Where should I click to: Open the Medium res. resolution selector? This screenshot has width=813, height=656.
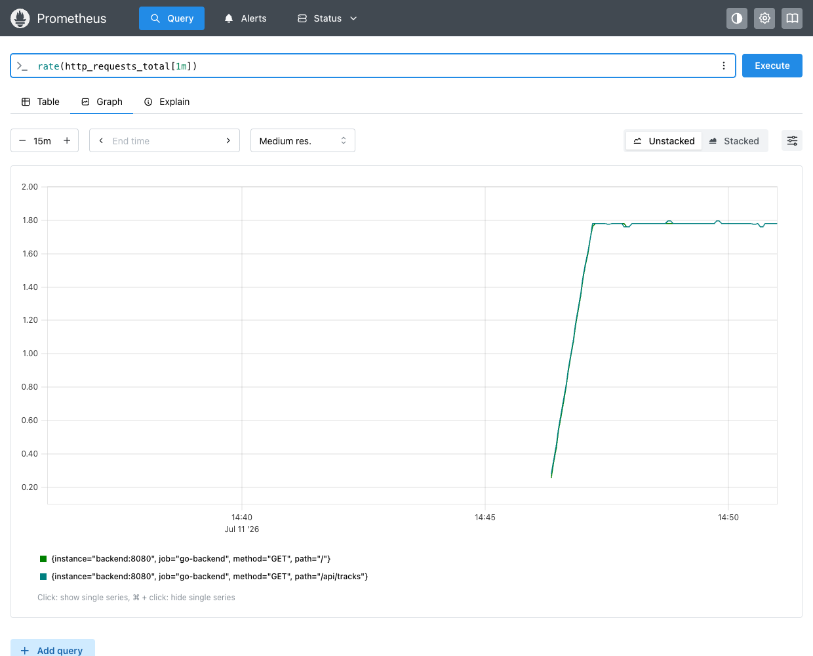tap(303, 140)
